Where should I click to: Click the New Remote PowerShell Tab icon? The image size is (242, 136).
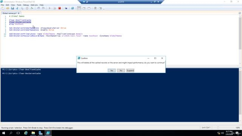click(66, 8)
